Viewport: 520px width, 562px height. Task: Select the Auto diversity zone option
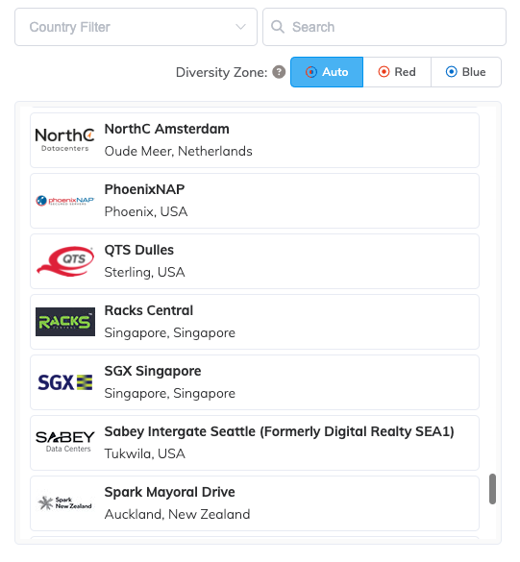(327, 72)
